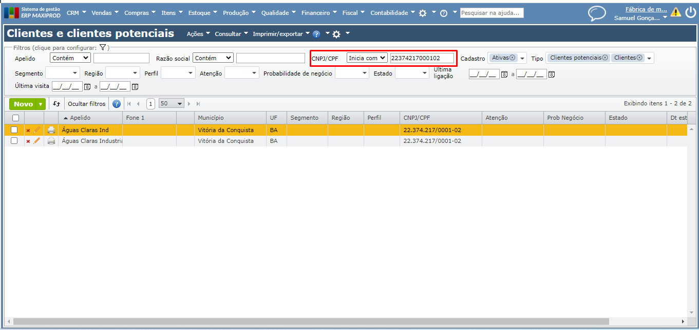This screenshot has width=699, height=330.
Task: Expand the Tipo dropdown arrow
Action: (650, 59)
